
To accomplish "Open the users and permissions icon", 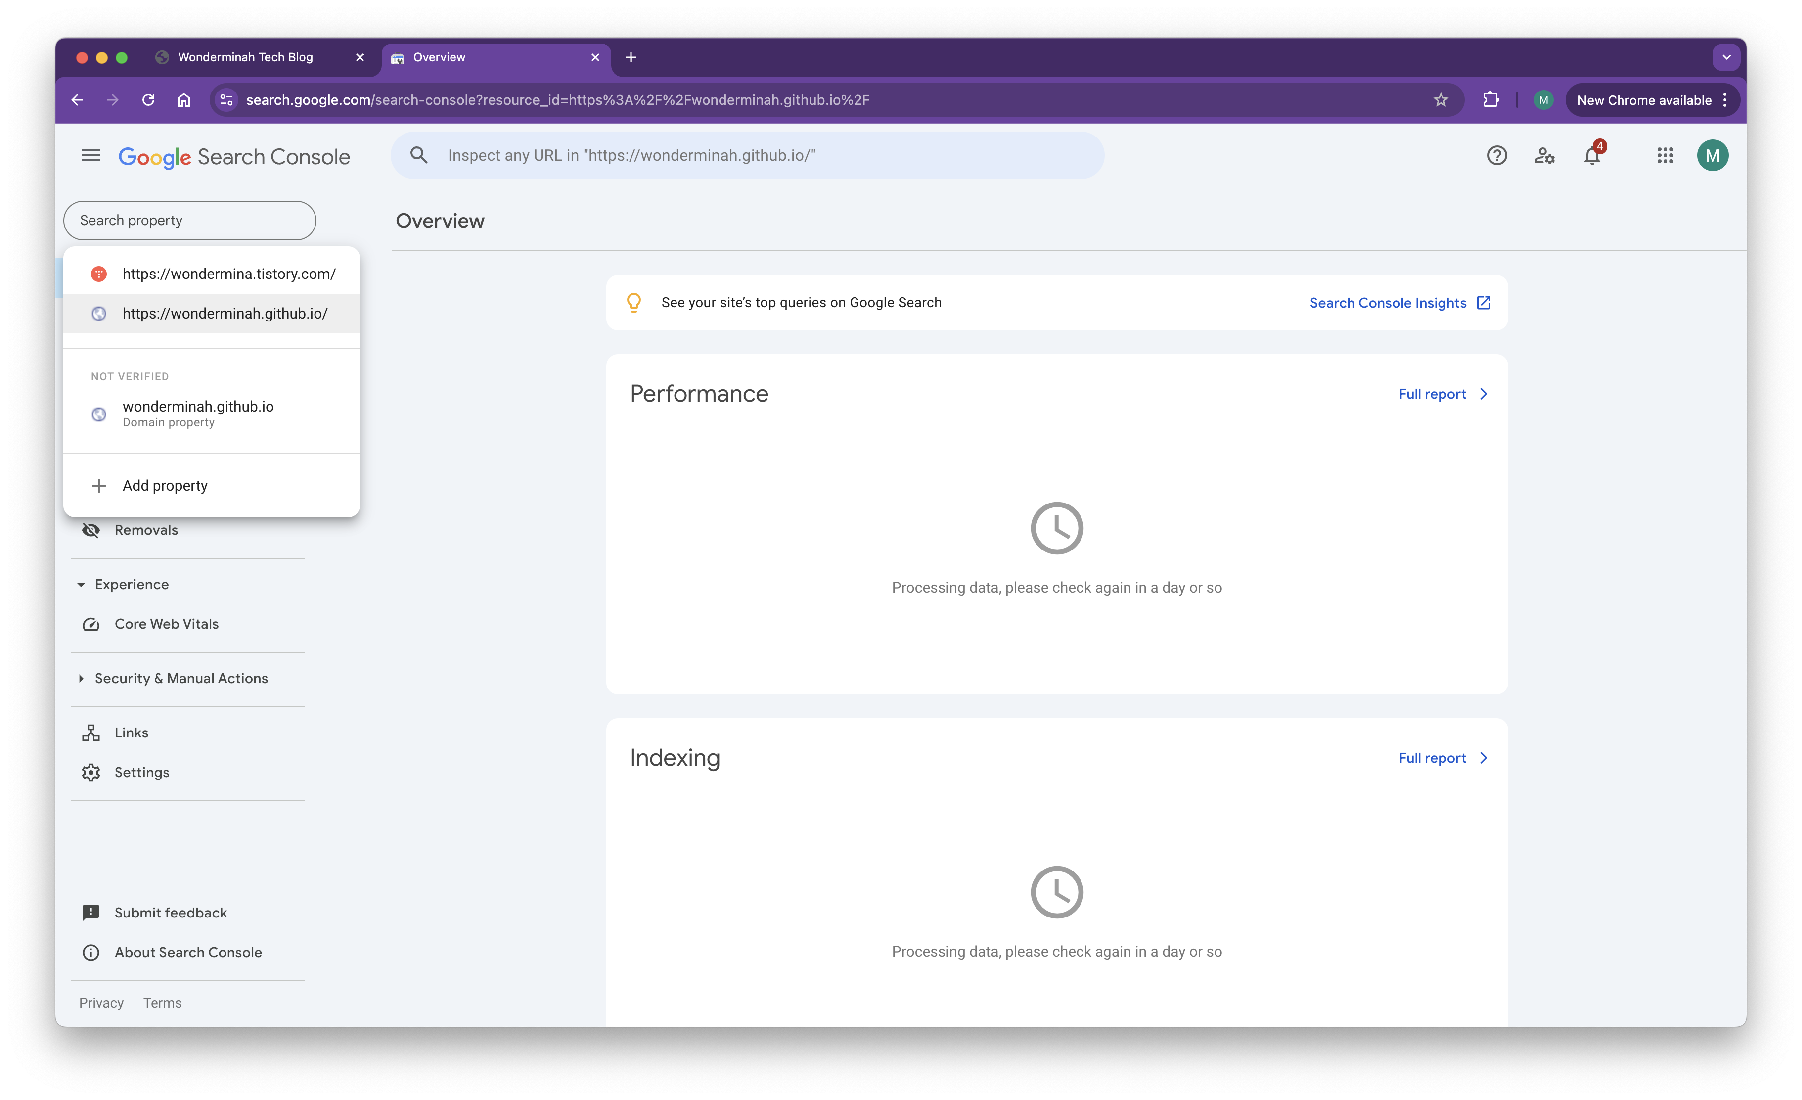I will tap(1544, 156).
